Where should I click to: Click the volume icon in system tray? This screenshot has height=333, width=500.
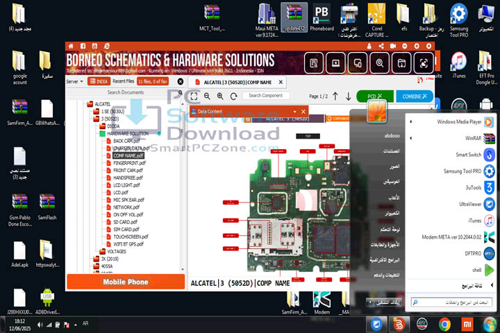pos(40,325)
